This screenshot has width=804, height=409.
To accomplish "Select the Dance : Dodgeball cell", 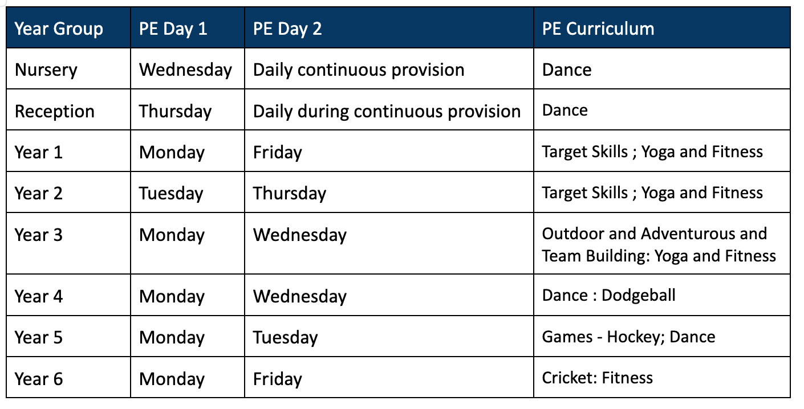I will (x=608, y=295).
